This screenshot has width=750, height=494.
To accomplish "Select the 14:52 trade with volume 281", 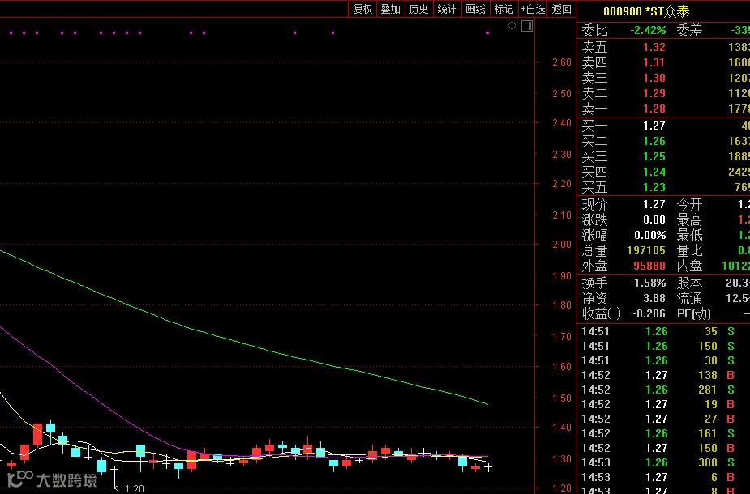I will click(x=658, y=390).
